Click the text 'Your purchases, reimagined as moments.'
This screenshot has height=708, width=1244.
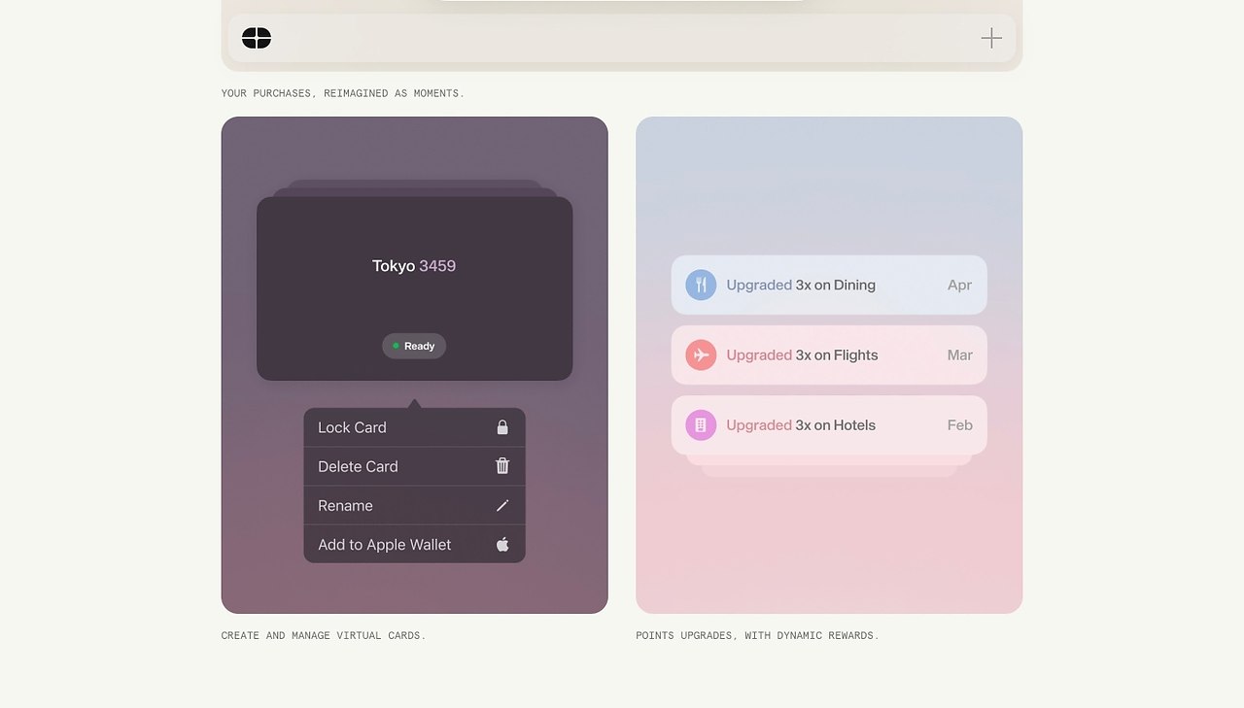(x=342, y=93)
